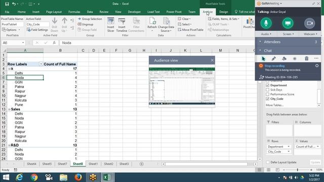Screen dimensions: 324x182
Task: Open File Explorer from taskbar
Action: [63, 177]
